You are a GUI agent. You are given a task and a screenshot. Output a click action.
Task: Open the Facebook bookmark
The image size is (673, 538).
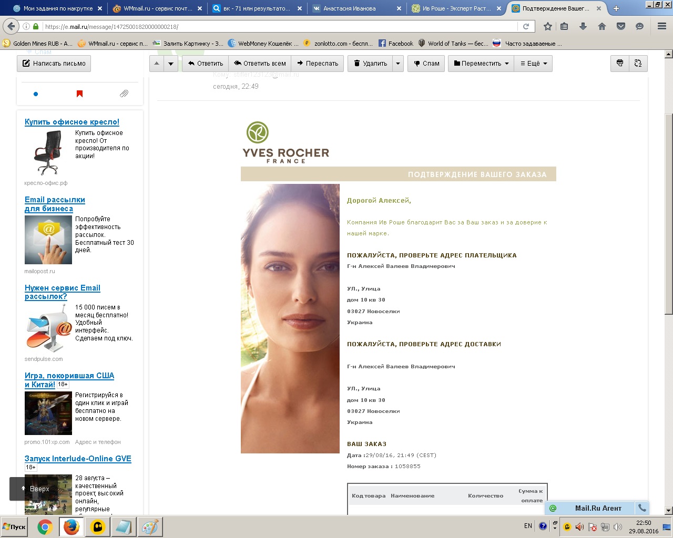(396, 44)
